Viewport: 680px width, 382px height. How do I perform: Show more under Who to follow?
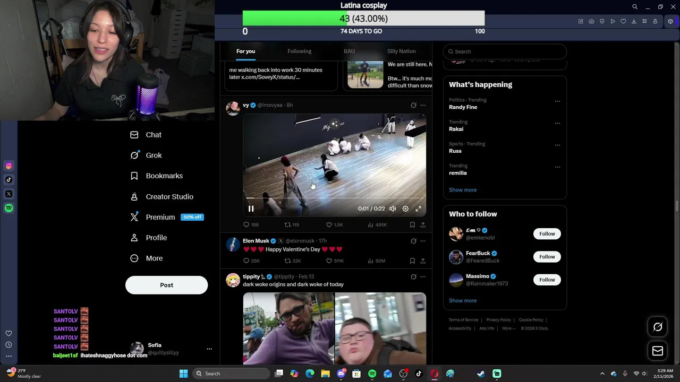(463, 301)
